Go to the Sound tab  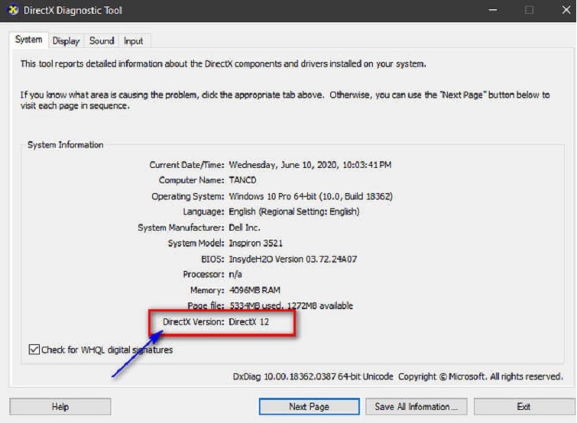pyautogui.click(x=101, y=41)
